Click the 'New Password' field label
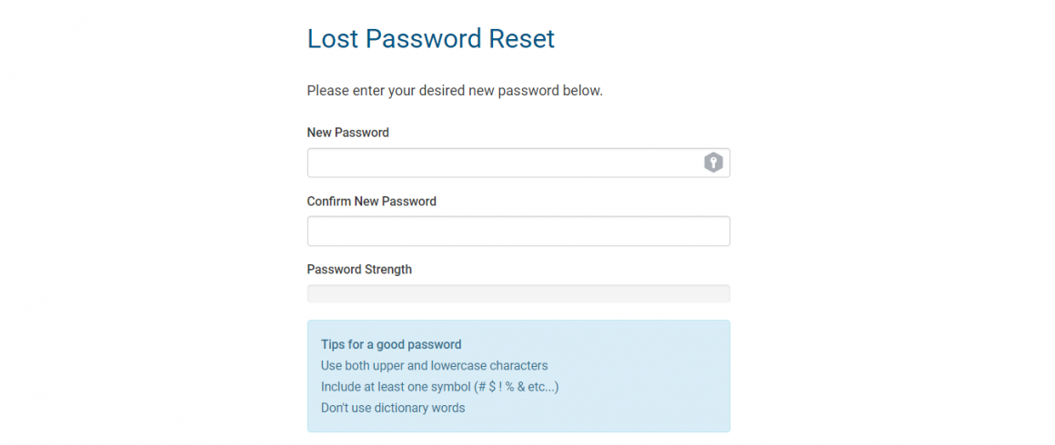 (347, 133)
